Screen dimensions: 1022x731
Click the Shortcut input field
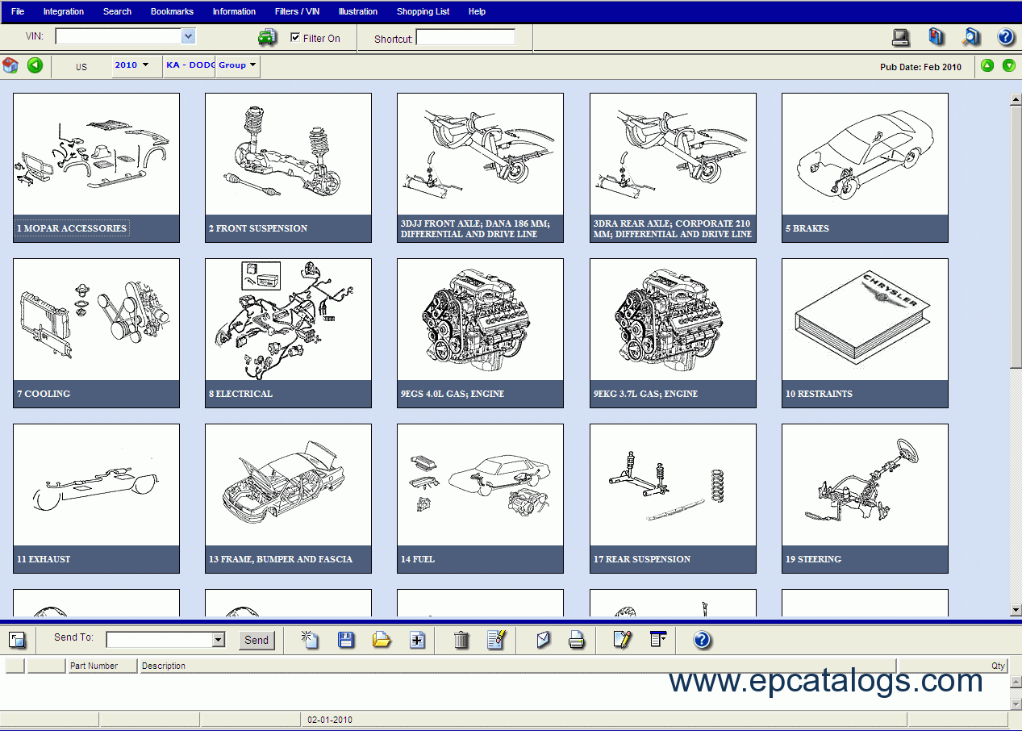point(465,37)
